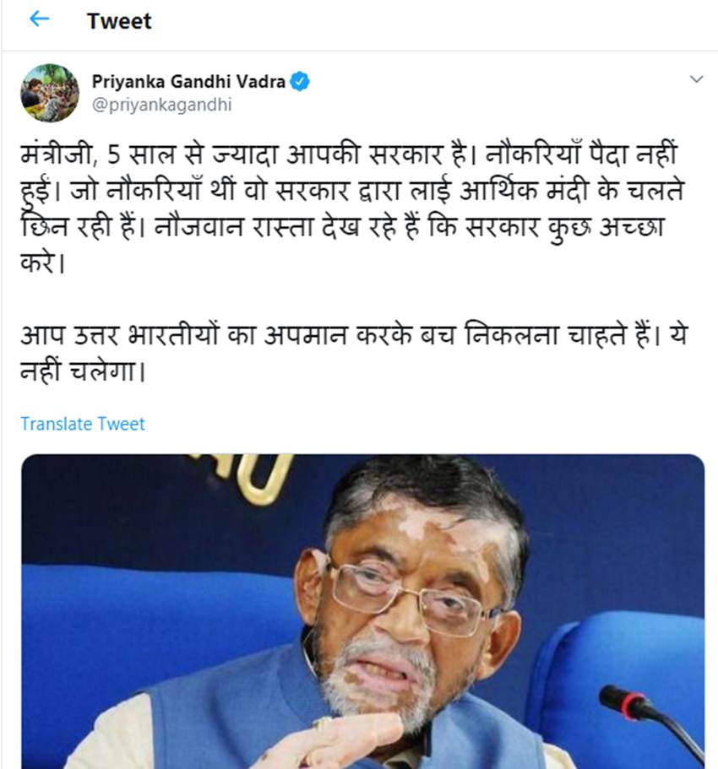Image resolution: width=718 pixels, height=769 pixels.
Task: Expand the tweet options chevron menu
Action: pyautogui.click(x=696, y=79)
